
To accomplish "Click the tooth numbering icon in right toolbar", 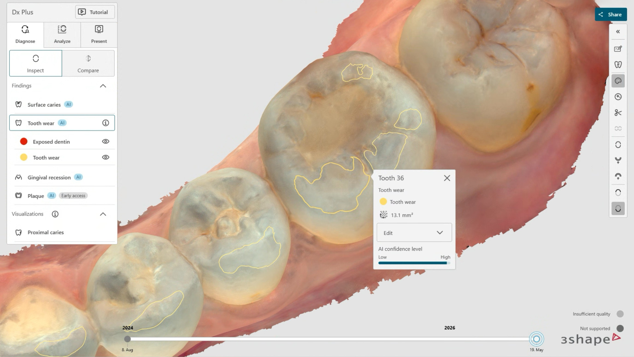I will pos(618,65).
